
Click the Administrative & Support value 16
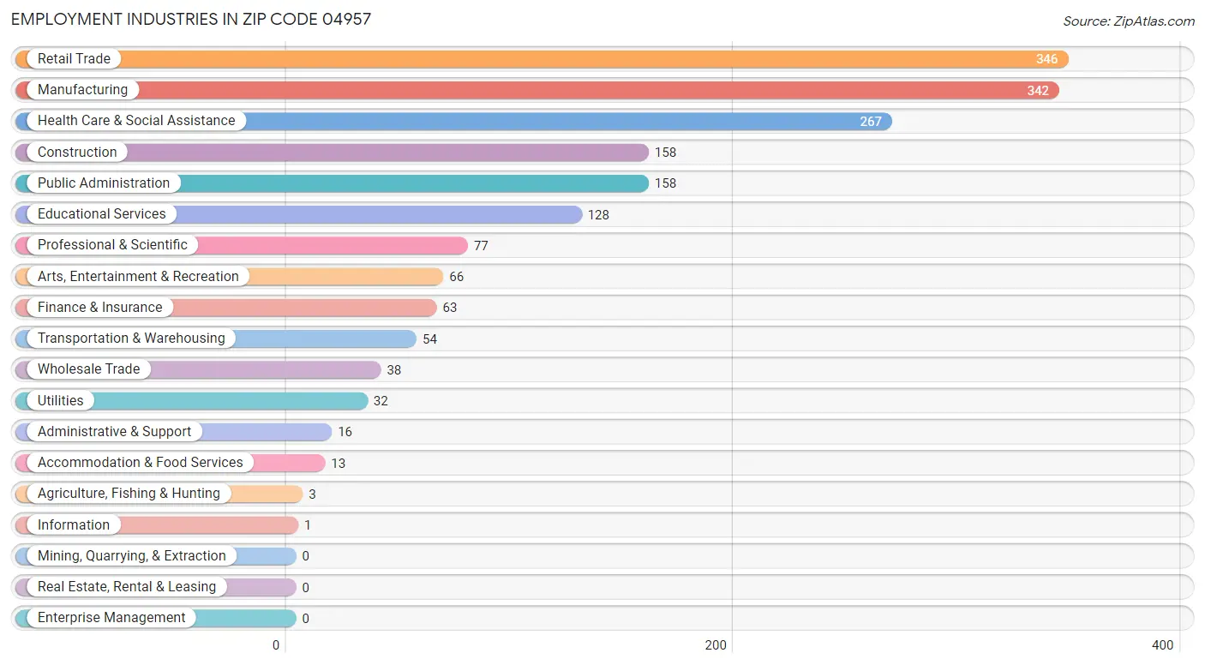[345, 432]
